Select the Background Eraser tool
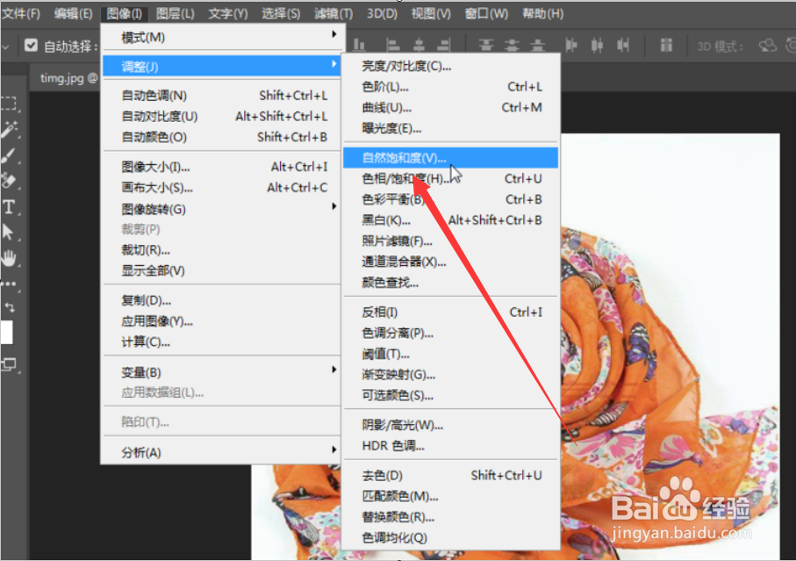 pos(9,180)
